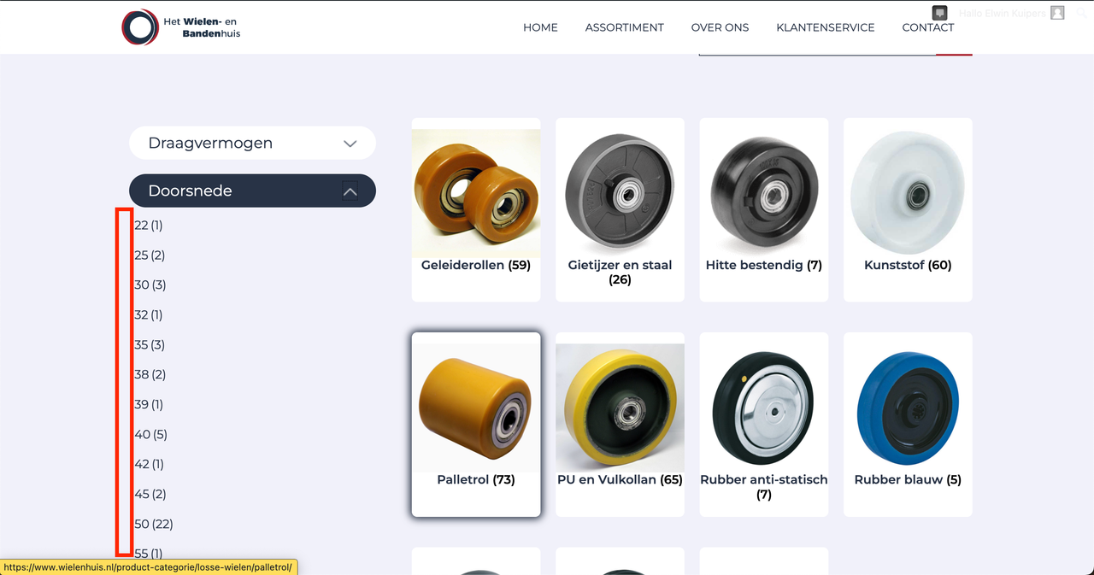The width and height of the screenshot is (1094, 575).
Task: Click the Hallo Elwin Kuipers account text
Action: tap(1002, 14)
